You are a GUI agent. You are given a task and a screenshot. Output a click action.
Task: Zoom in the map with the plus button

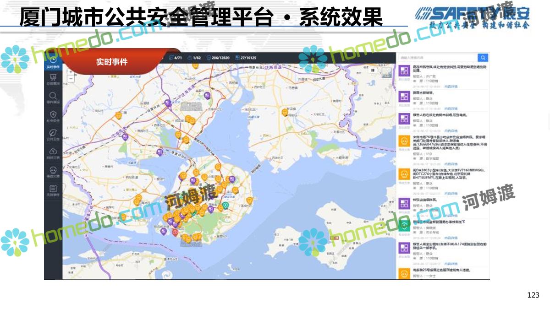tap(70, 71)
